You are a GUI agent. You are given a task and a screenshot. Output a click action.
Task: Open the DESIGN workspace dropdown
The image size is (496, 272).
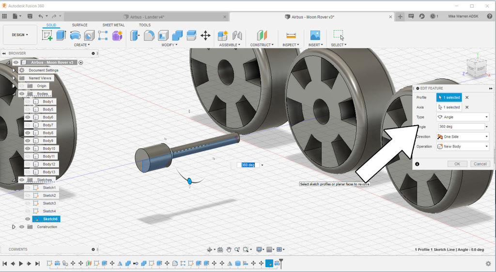pyautogui.click(x=20, y=35)
